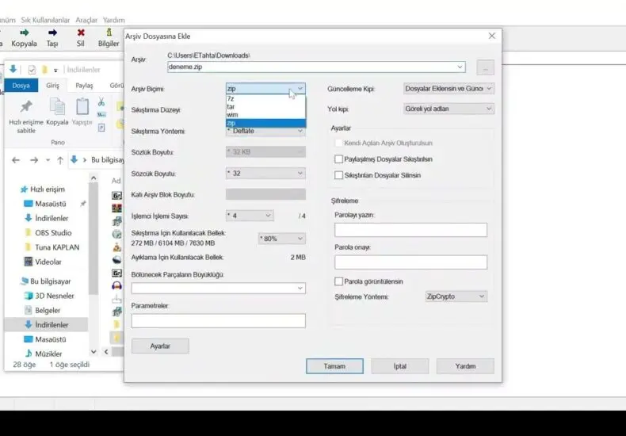
Task: Go back with Explorer's left arrow
Action: [x=16, y=160]
